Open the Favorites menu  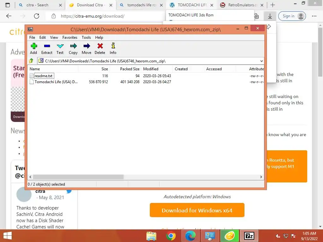click(70, 37)
